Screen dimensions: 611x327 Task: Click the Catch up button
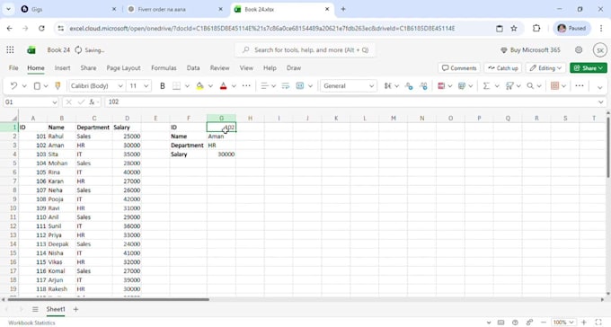503,67
